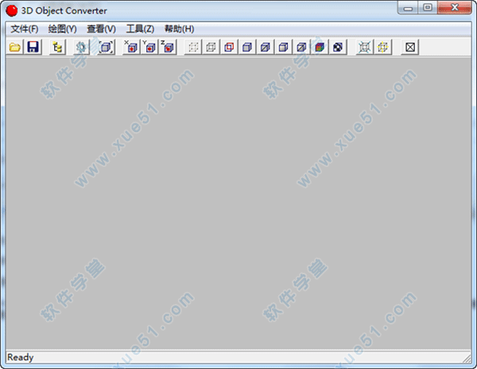Open the 查看(V) menu

(x=101, y=29)
